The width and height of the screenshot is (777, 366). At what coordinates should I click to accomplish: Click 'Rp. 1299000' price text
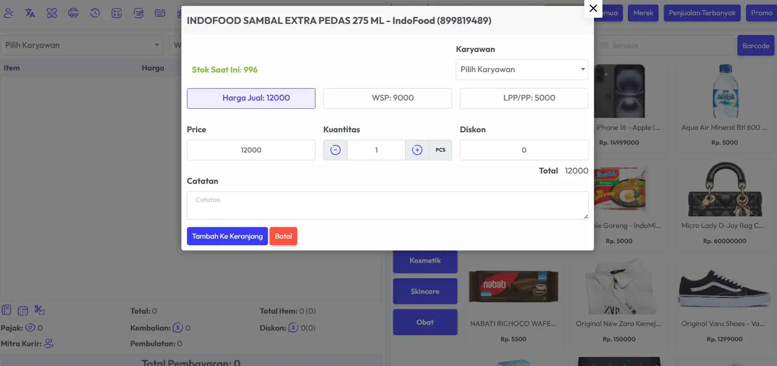click(x=725, y=339)
